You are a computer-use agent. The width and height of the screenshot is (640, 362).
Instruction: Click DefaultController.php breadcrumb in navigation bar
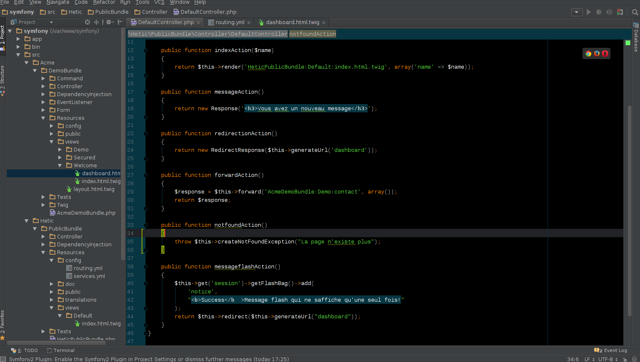pos(205,12)
